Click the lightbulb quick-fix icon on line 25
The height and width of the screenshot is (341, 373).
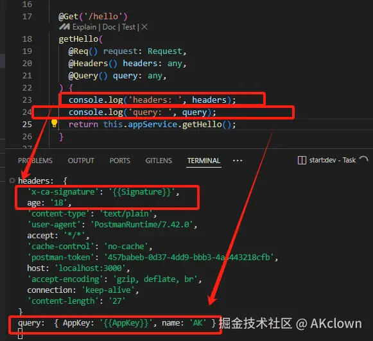point(54,123)
